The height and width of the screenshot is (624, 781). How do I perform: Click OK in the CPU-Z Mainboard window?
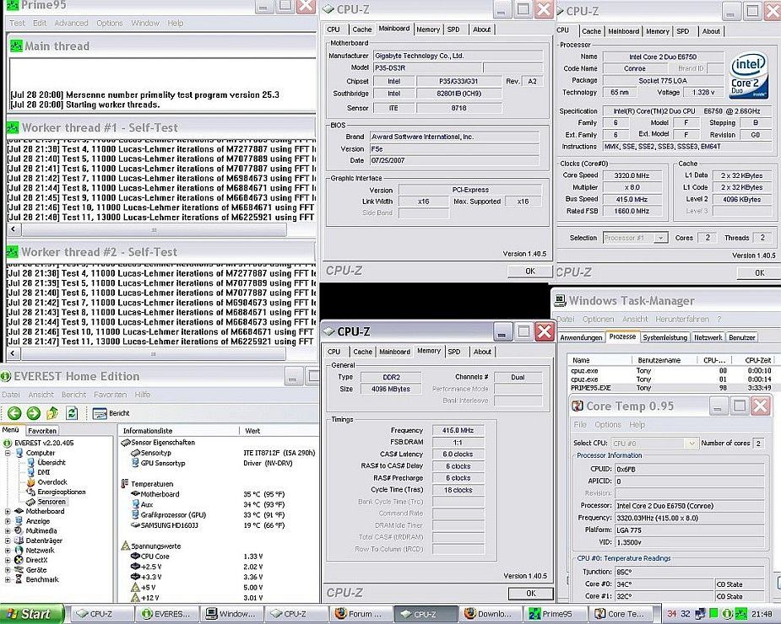[530, 272]
